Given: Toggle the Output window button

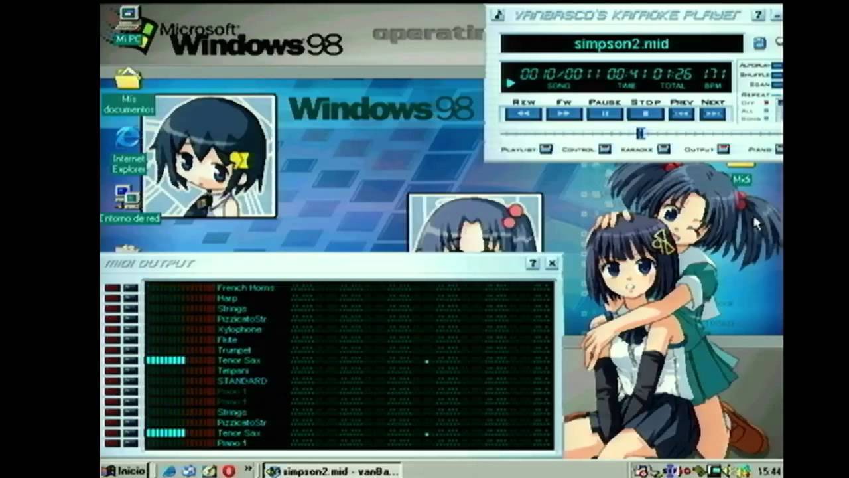Looking at the screenshot, I should coord(723,149).
